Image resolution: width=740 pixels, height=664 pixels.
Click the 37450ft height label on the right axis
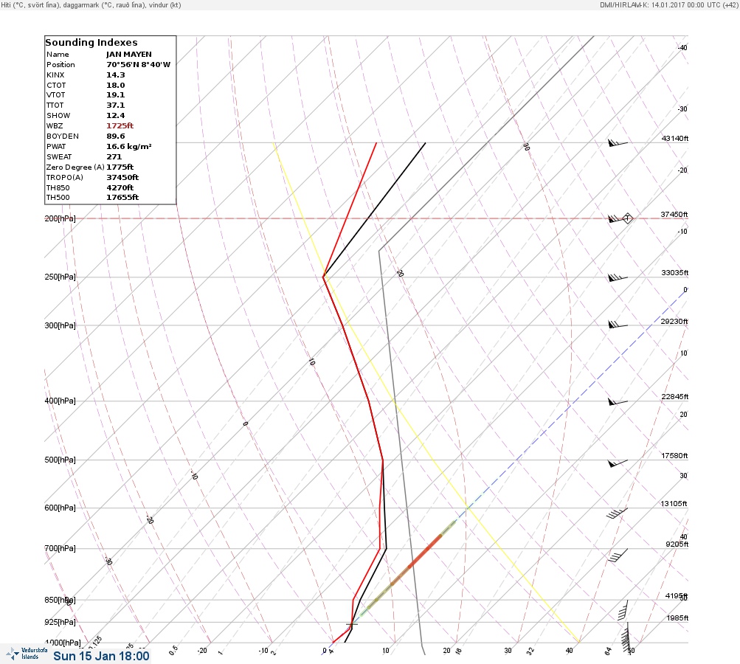pyautogui.click(x=674, y=214)
